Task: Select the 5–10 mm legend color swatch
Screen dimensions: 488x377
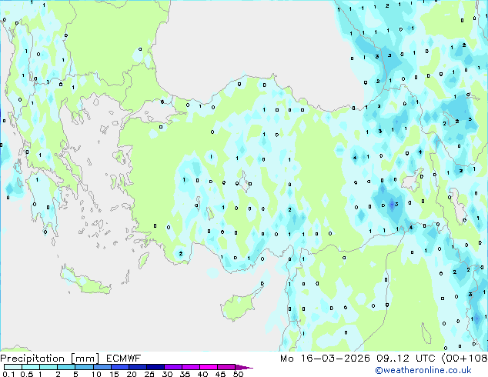Action: pos(84,367)
